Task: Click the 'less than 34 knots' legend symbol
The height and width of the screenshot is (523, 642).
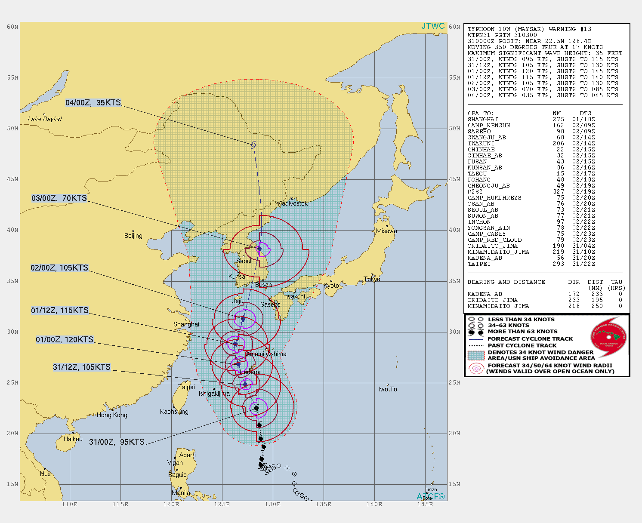Action: (x=476, y=320)
